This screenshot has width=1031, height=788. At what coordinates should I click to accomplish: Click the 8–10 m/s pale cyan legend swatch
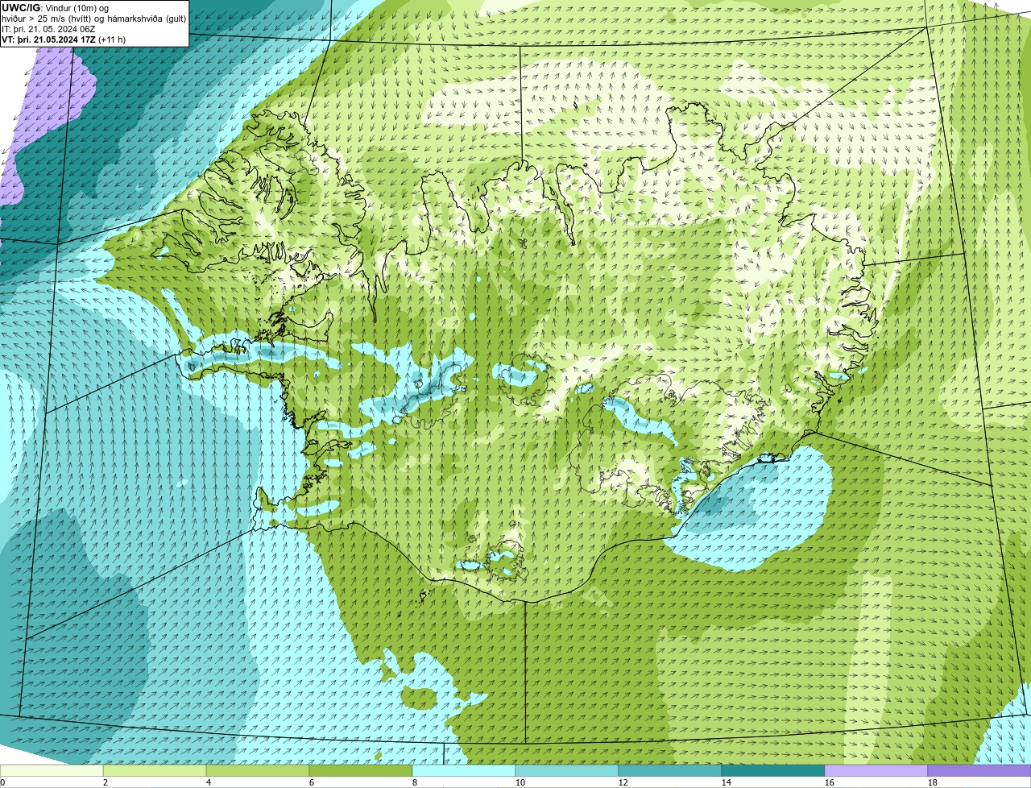[464, 771]
